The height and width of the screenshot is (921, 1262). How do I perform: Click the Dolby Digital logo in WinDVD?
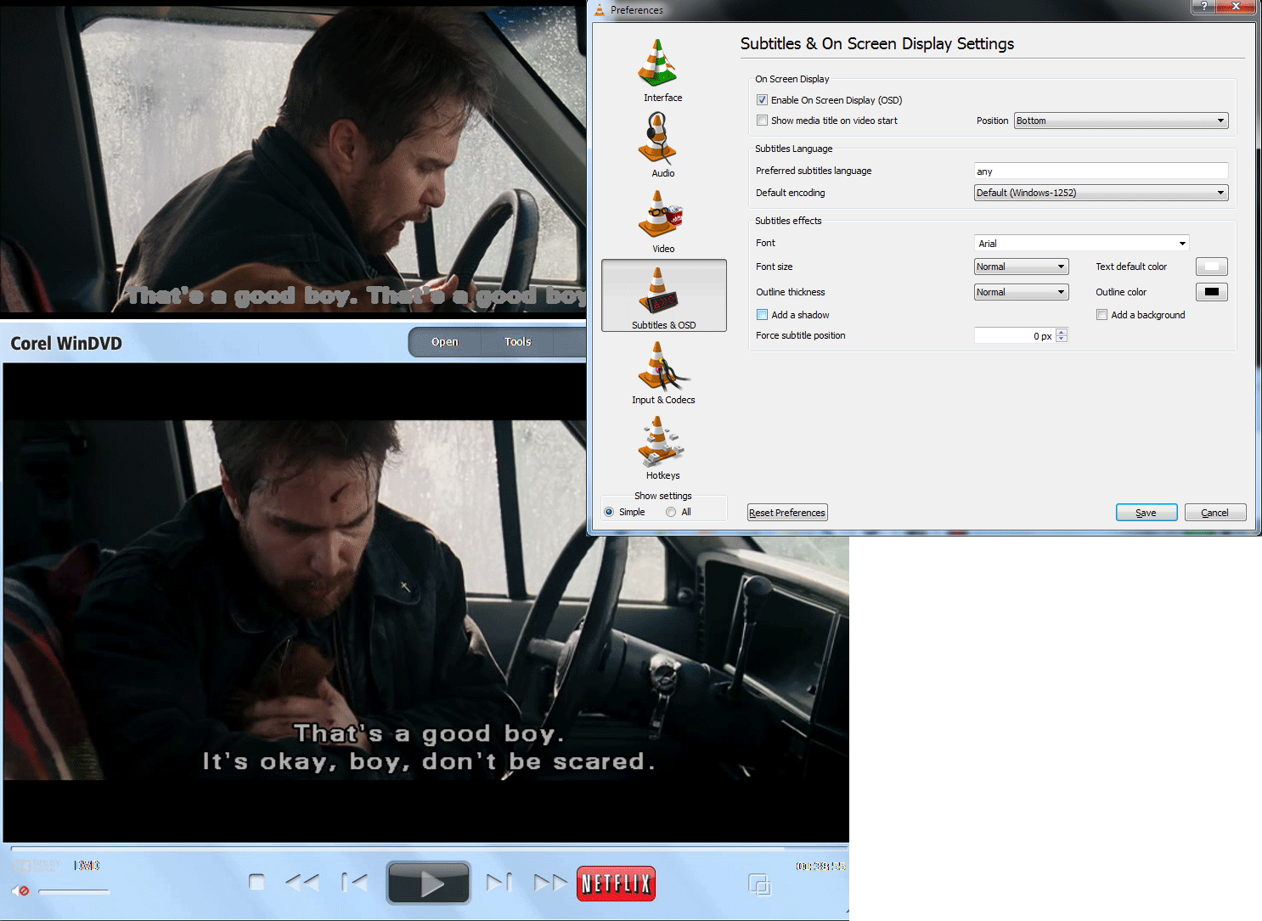tap(37, 866)
